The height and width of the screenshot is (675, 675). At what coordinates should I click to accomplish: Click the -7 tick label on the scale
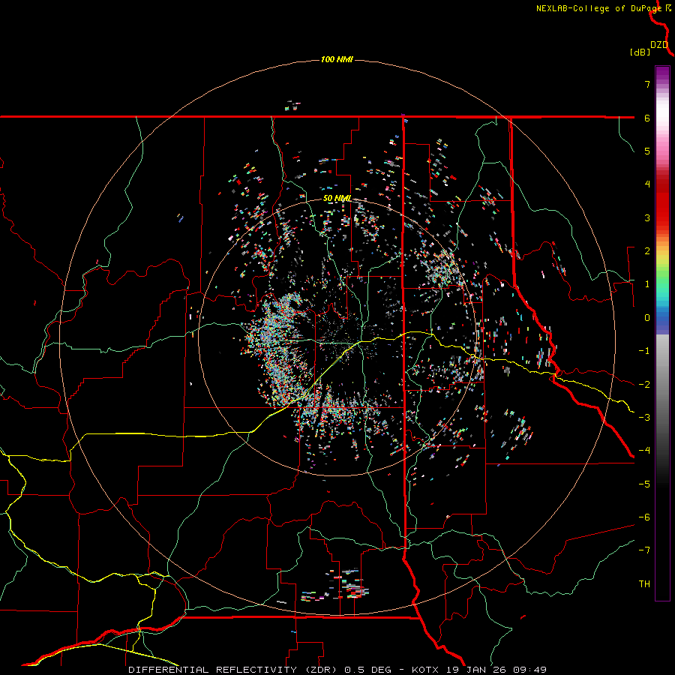pyautogui.click(x=644, y=550)
